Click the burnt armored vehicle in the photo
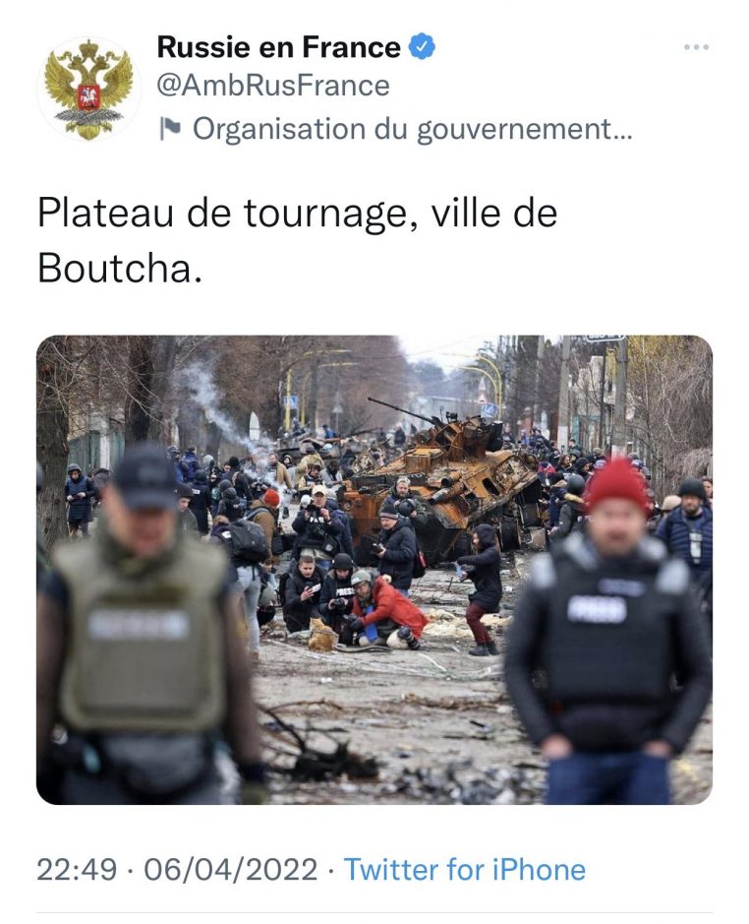 click(x=445, y=480)
